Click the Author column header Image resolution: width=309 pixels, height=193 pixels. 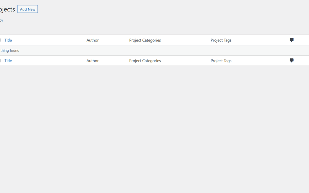pos(92,40)
